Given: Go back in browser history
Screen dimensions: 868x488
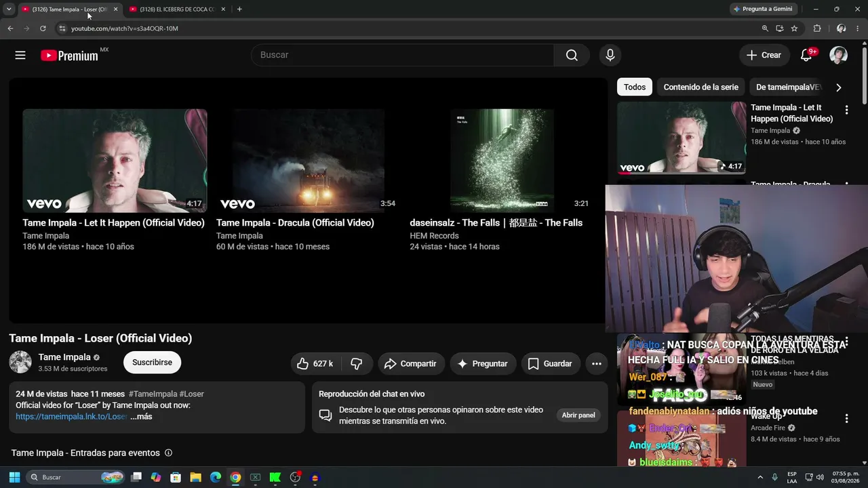Looking at the screenshot, I should [x=10, y=28].
